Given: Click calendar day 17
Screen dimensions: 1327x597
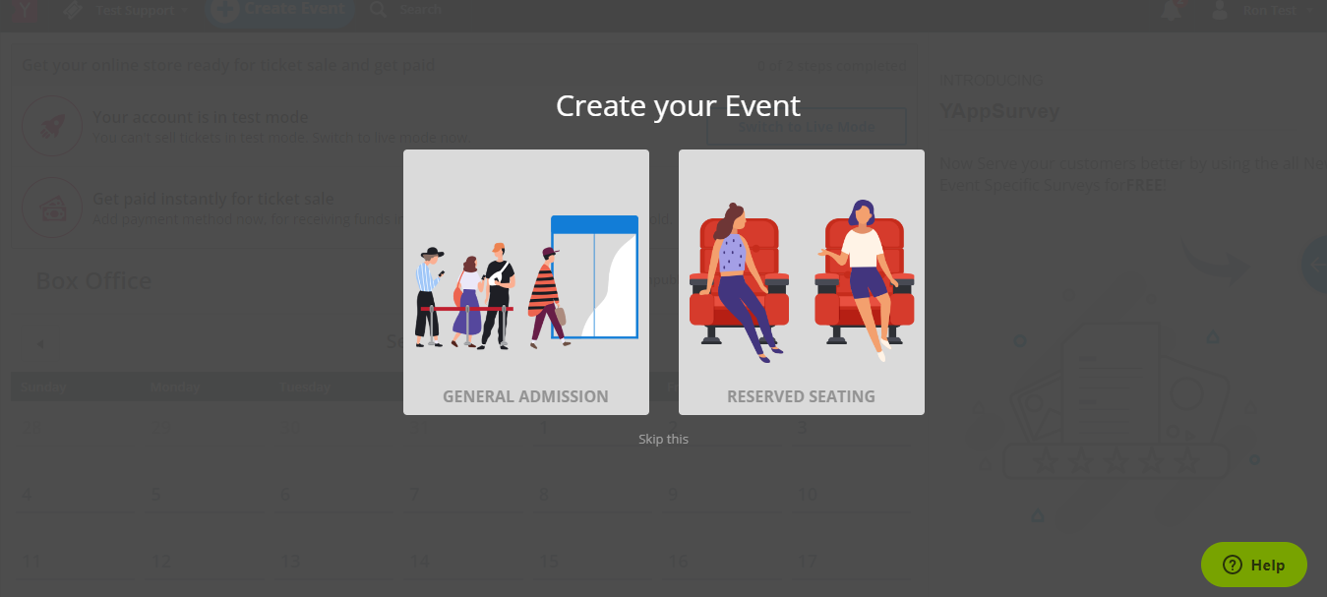Looking at the screenshot, I should click(x=807, y=561).
